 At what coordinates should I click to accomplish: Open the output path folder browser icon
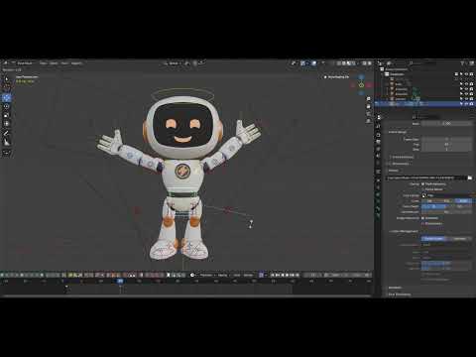click(x=470, y=178)
